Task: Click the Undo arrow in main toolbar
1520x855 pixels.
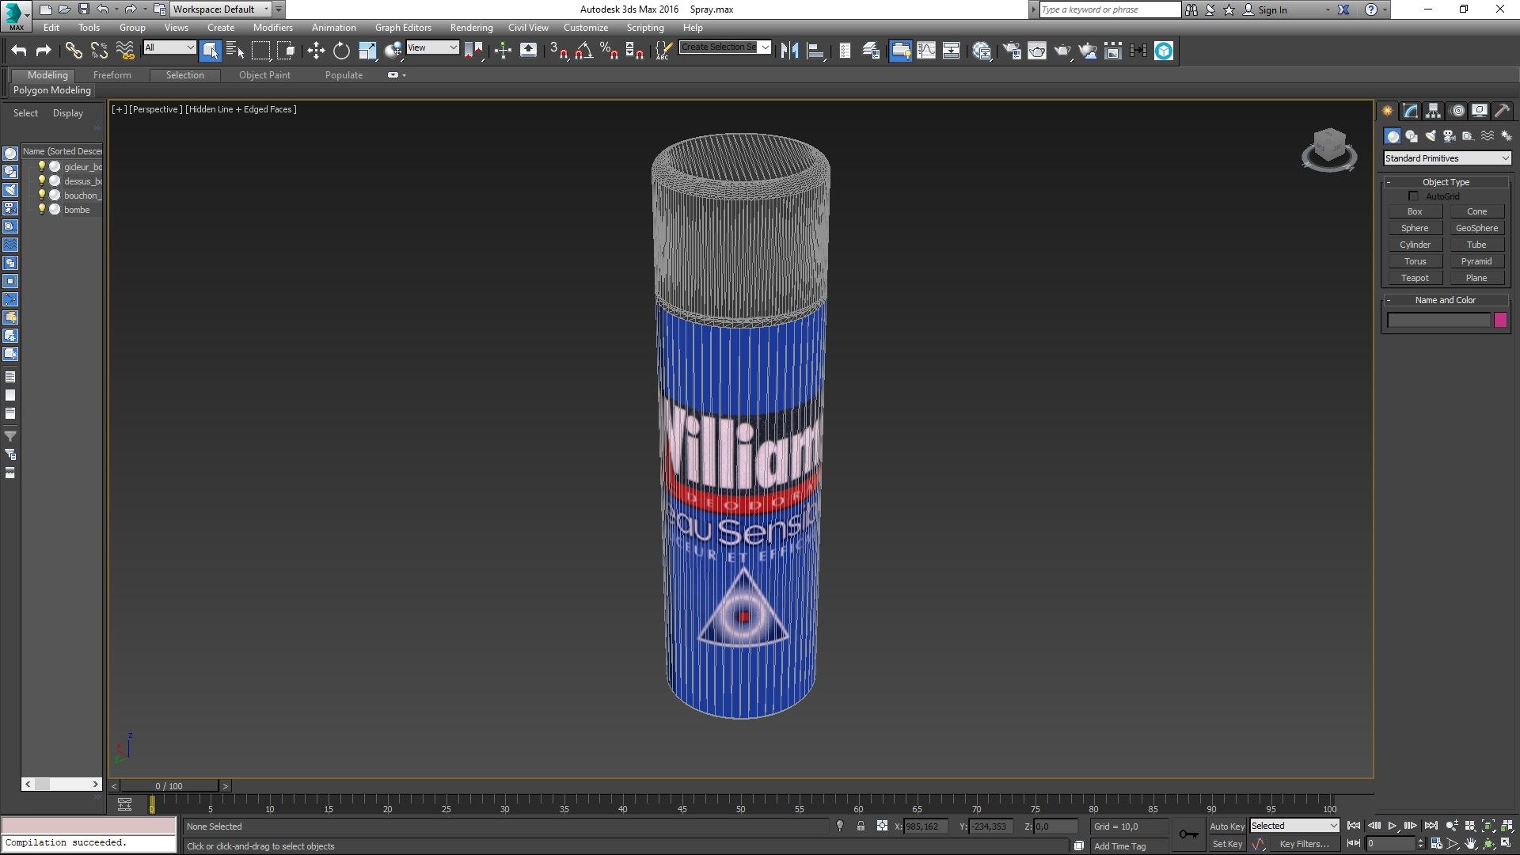Action: [19, 51]
